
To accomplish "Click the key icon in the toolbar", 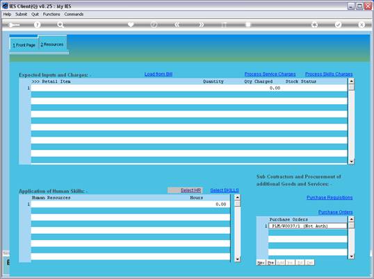I will click(14, 25).
